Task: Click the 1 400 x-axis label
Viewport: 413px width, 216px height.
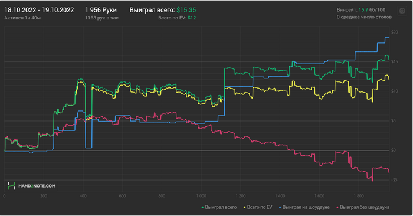Action: [x=280, y=196]
